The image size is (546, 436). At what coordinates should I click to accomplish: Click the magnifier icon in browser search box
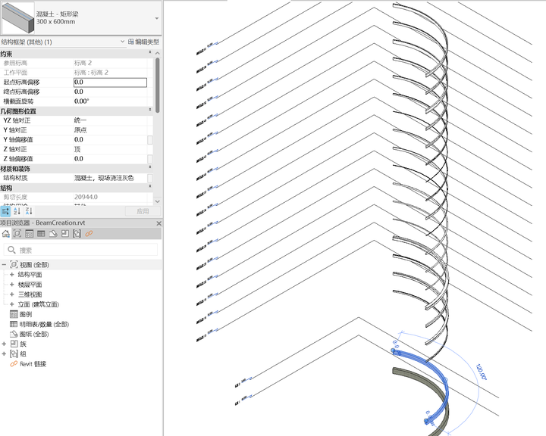(x=11, y=250)
